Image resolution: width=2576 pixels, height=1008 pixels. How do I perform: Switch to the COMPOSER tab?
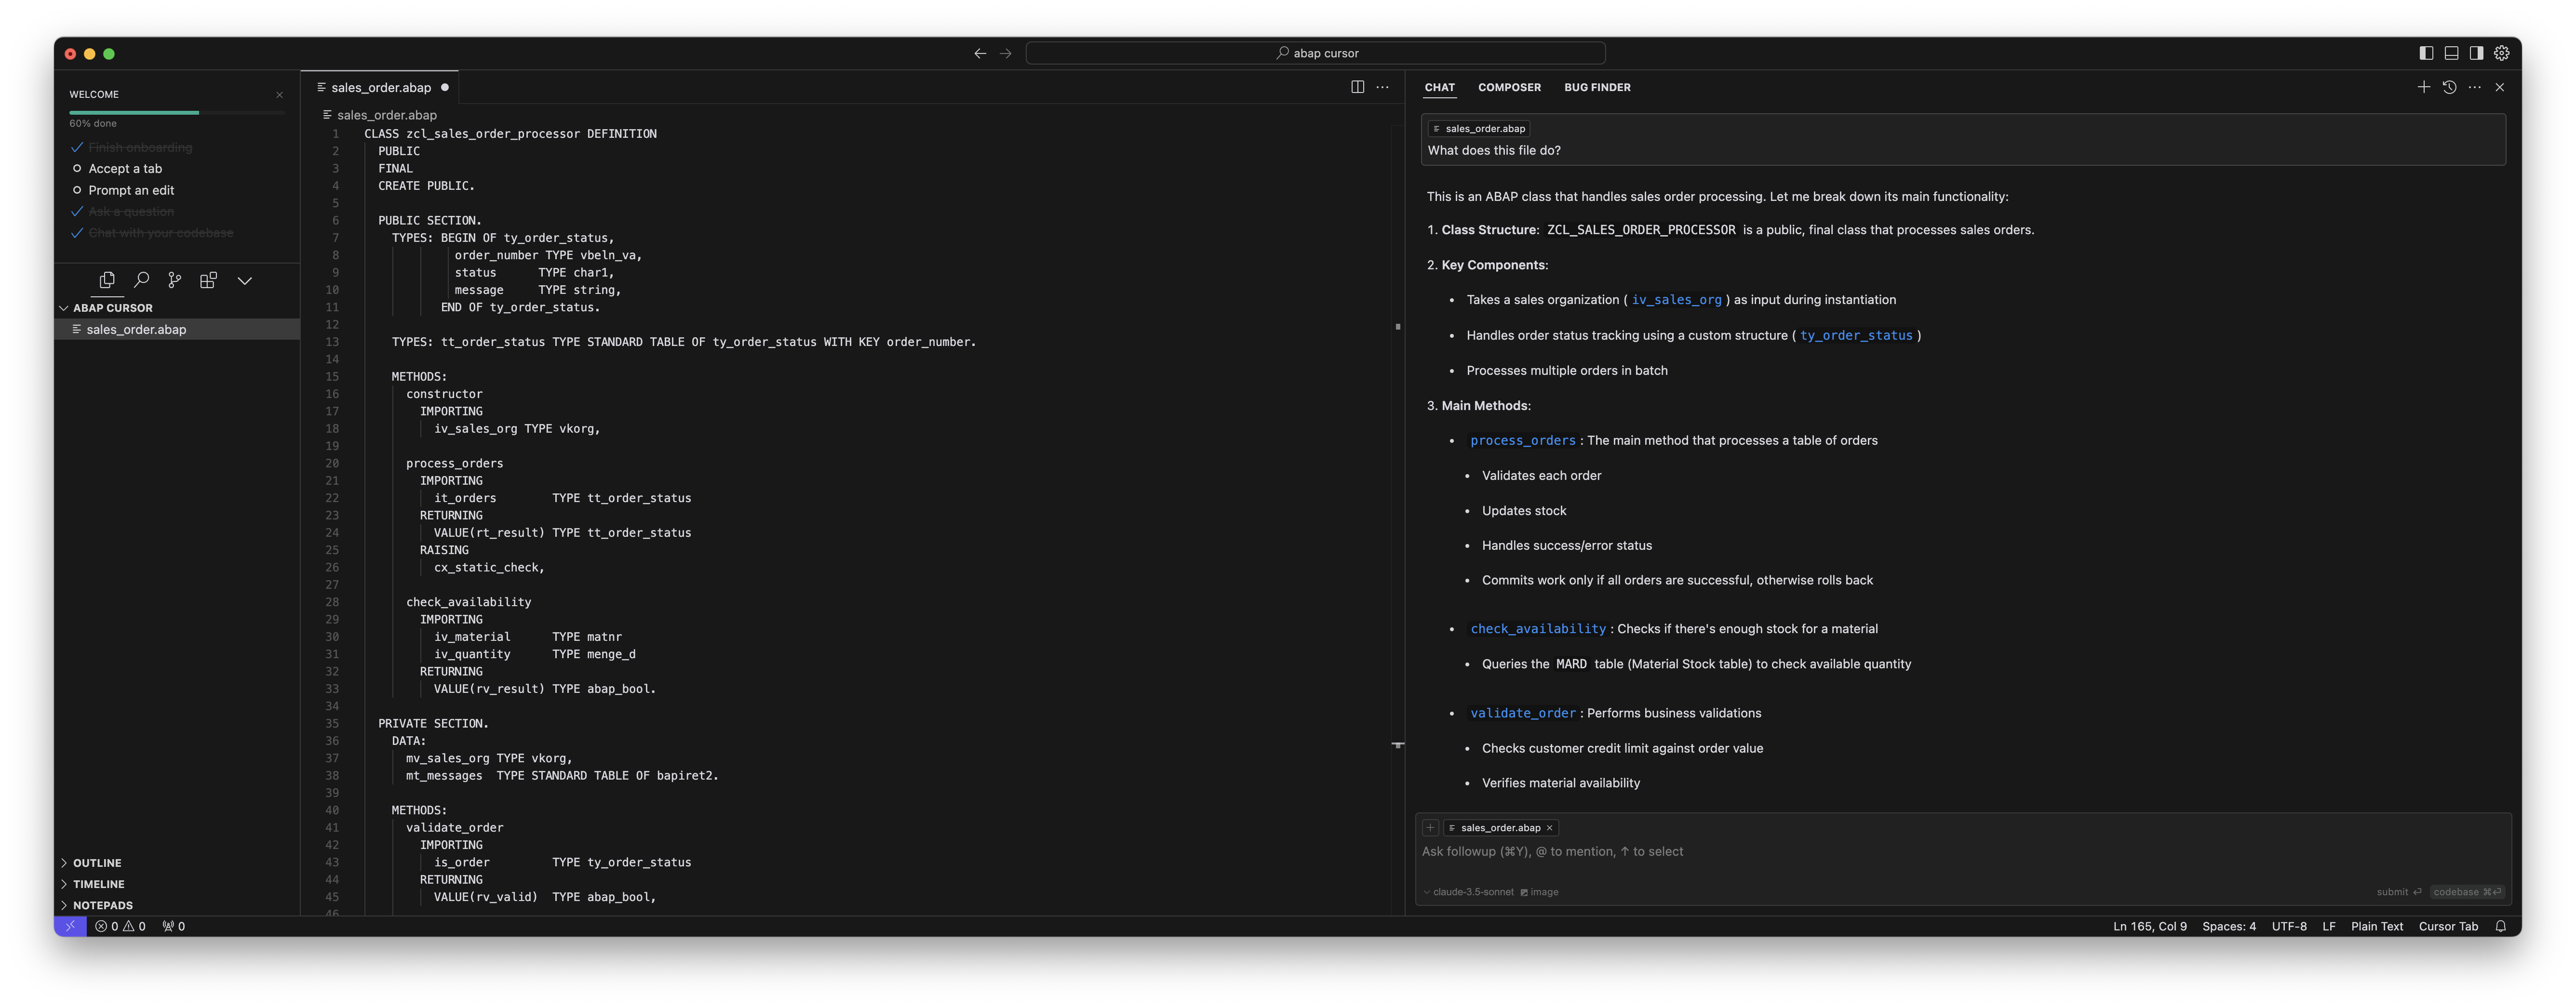pos(1509,87)
